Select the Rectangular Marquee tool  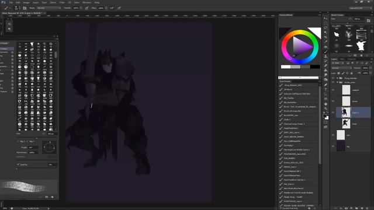[325, 23]
